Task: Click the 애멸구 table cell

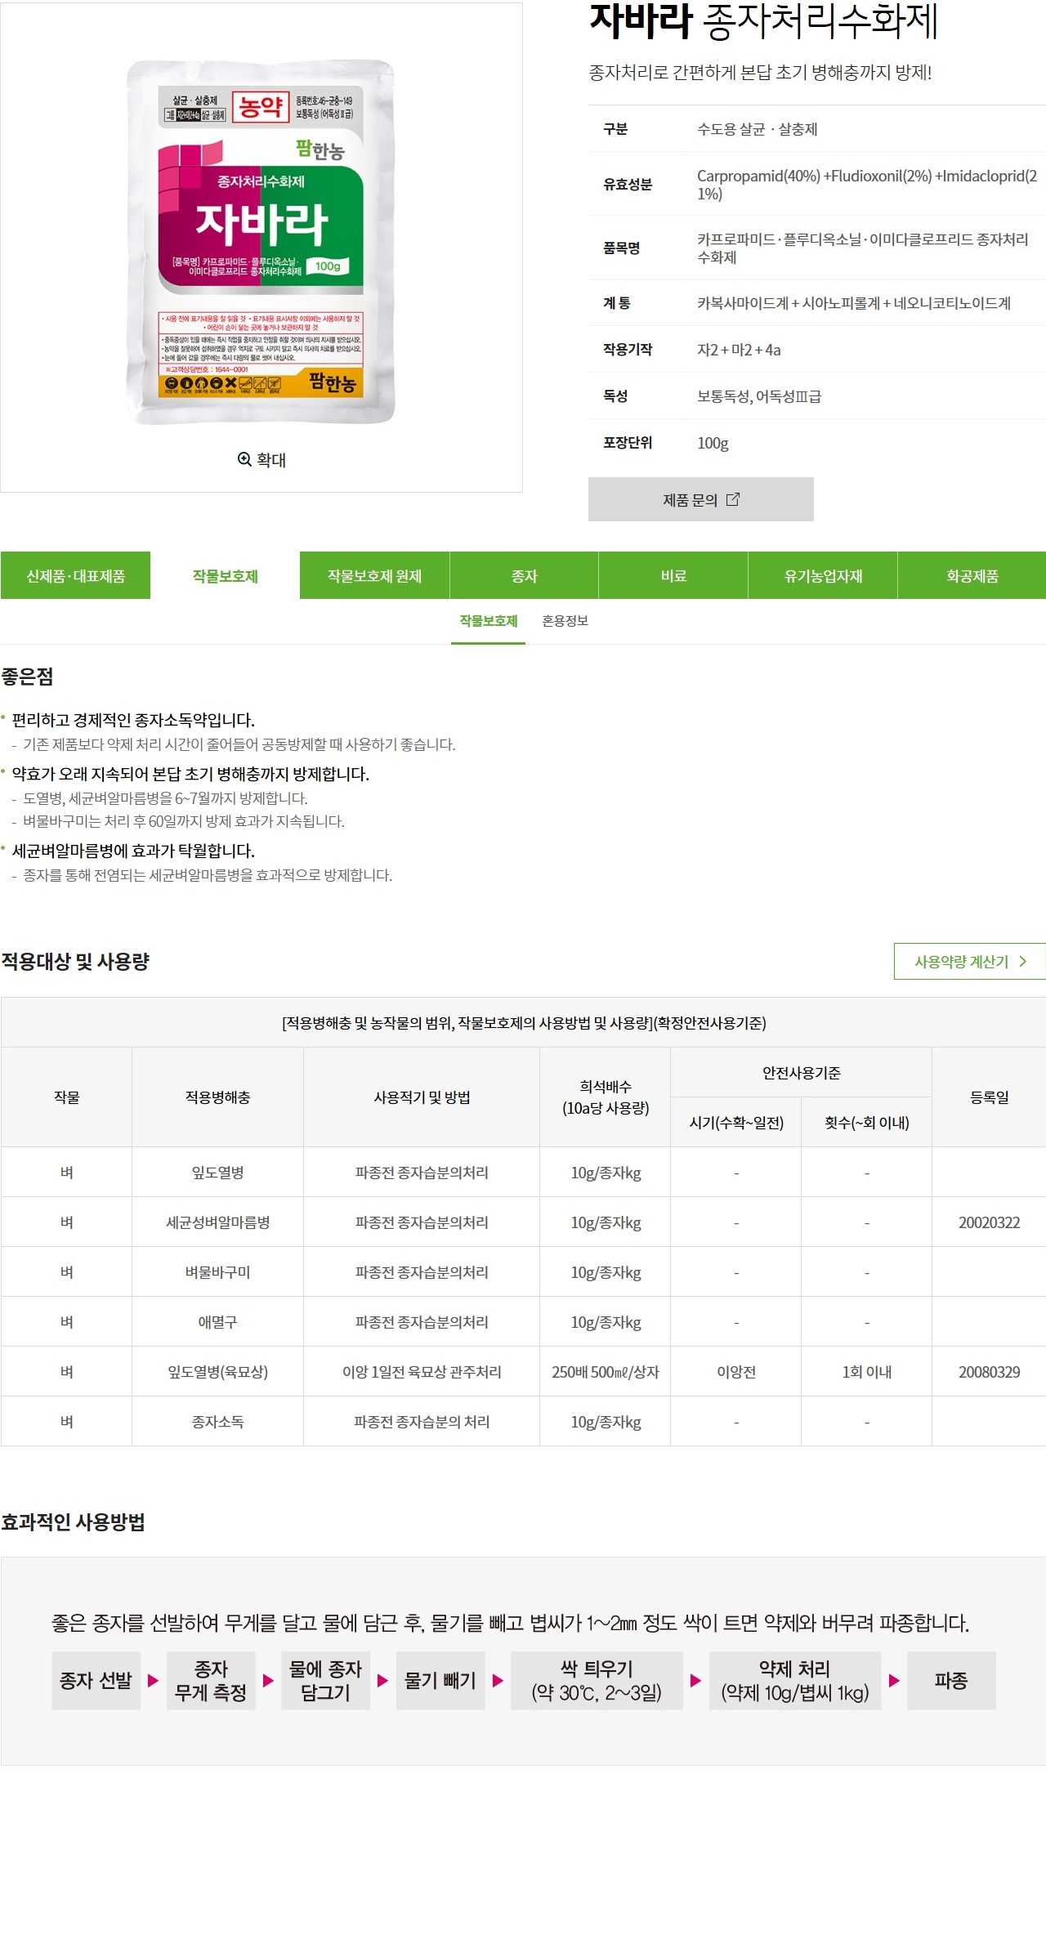Action: click(217, 1322)
